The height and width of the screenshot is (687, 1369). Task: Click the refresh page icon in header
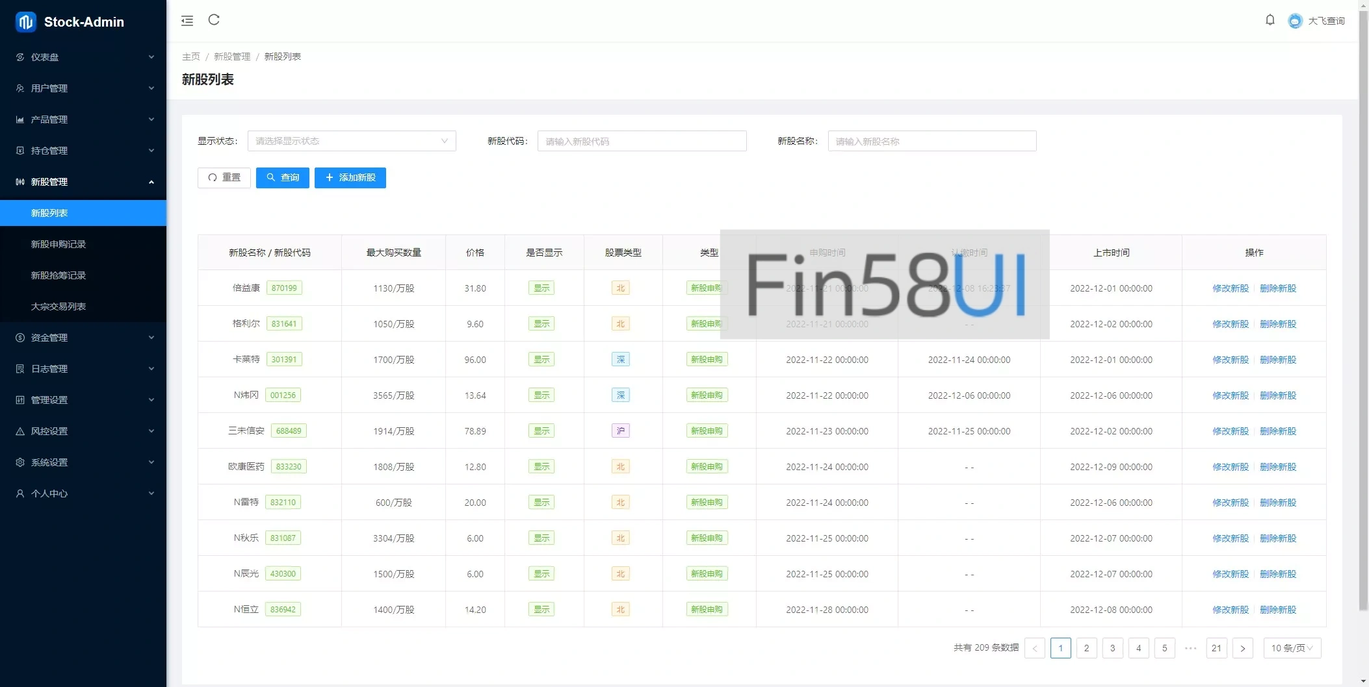(214, 20)
